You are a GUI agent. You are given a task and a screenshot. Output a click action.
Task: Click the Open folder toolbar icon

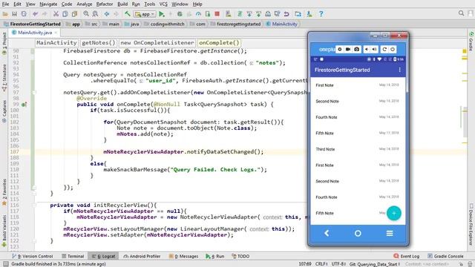click(5, 14)
